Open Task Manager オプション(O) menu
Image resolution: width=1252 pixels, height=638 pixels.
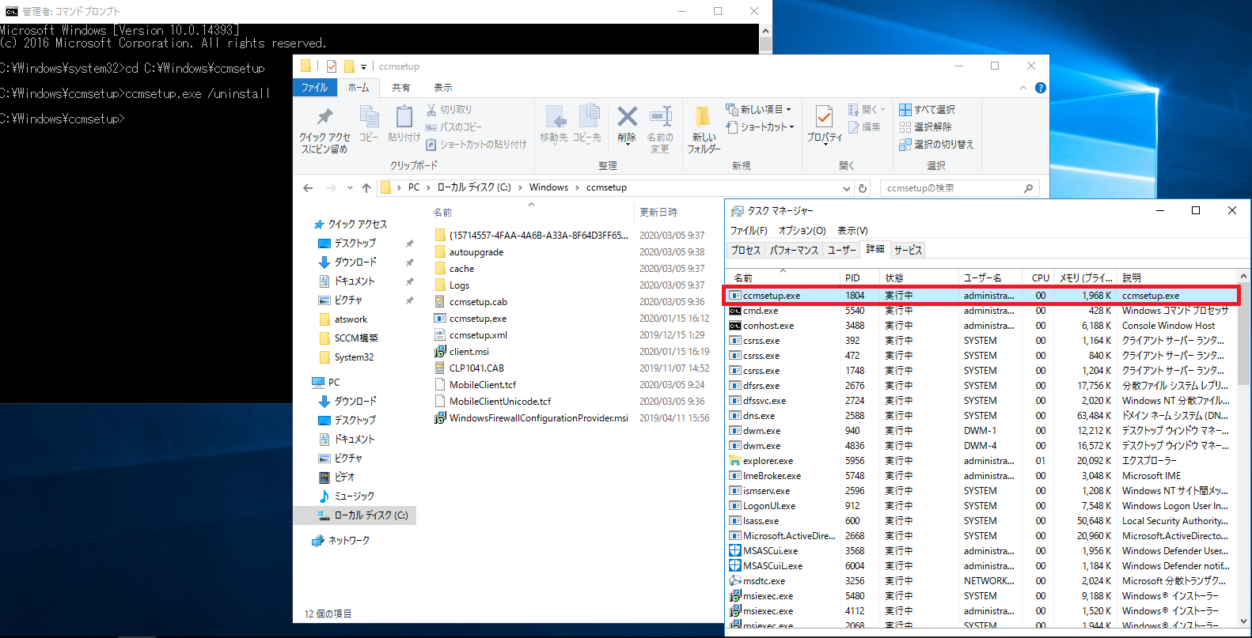click(802, 231)
